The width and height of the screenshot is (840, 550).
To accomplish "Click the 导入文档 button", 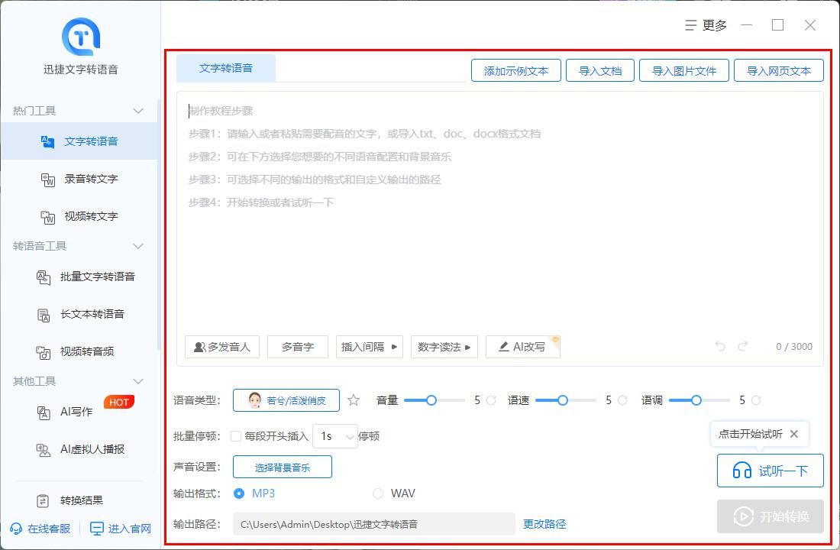I will (600, 71).
